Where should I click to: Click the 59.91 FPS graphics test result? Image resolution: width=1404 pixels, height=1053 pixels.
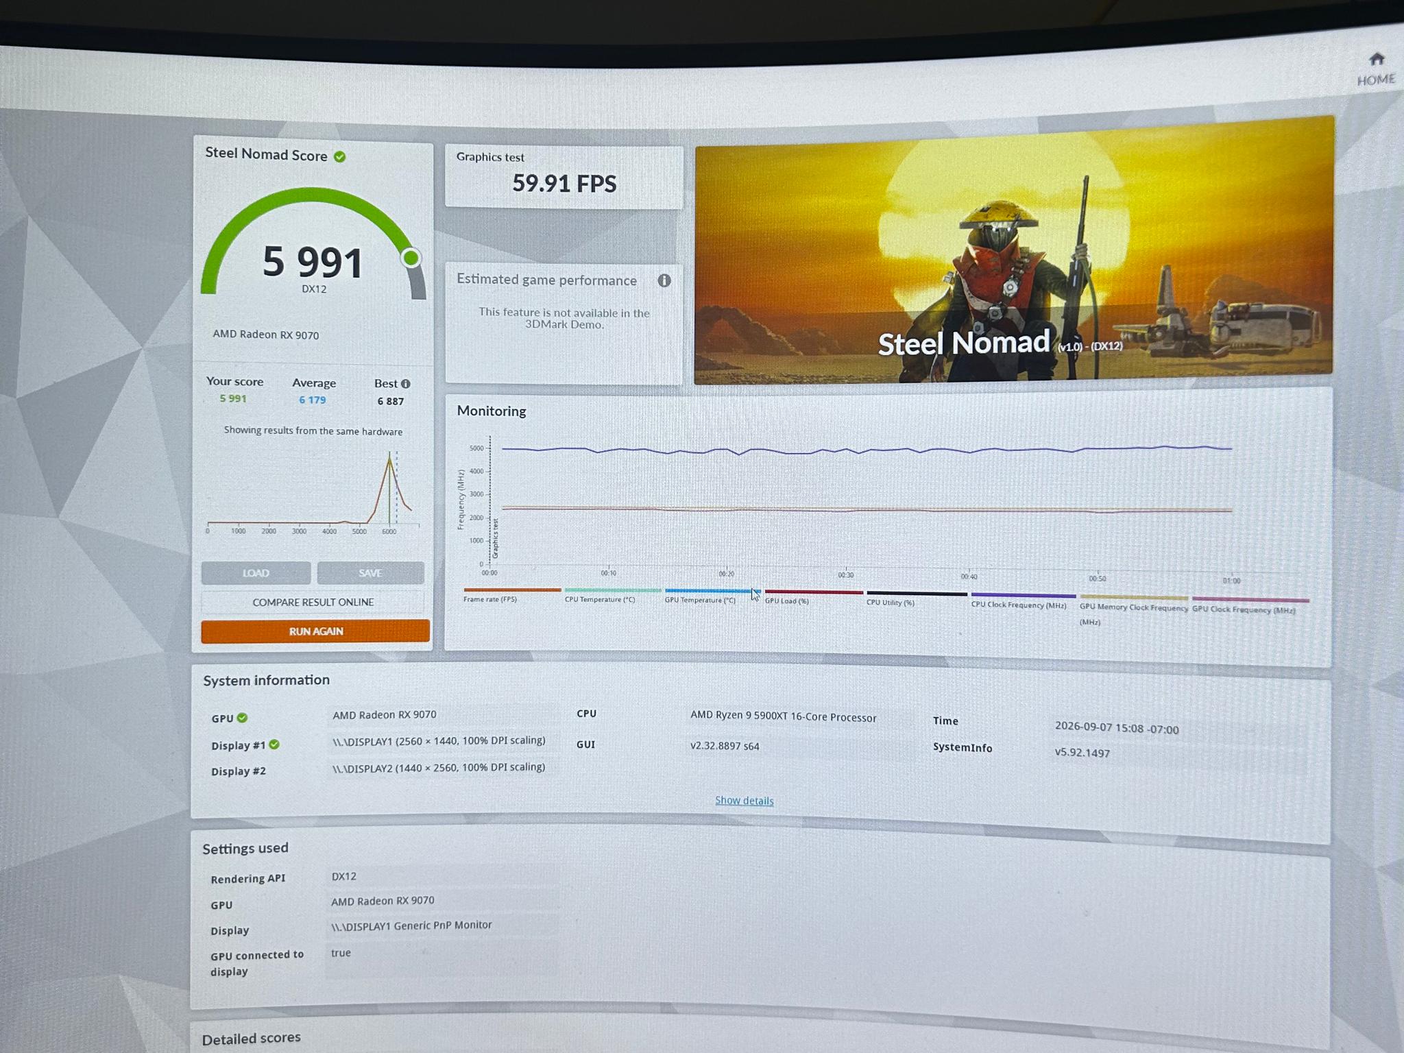pos(564,184)
